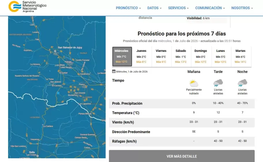This screenshot has width=263, height=162.
Task: Click the 'Pronóstico para los próximos 7 días' heading
Action: click(182, 33)
